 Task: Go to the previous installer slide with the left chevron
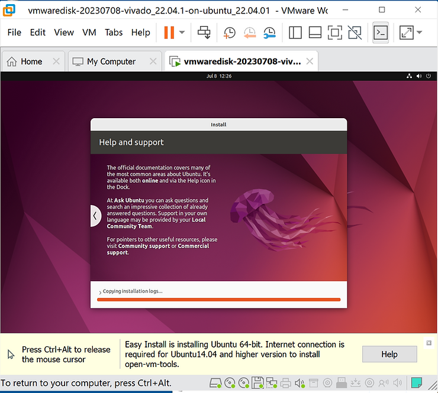[x=95, y=216]
